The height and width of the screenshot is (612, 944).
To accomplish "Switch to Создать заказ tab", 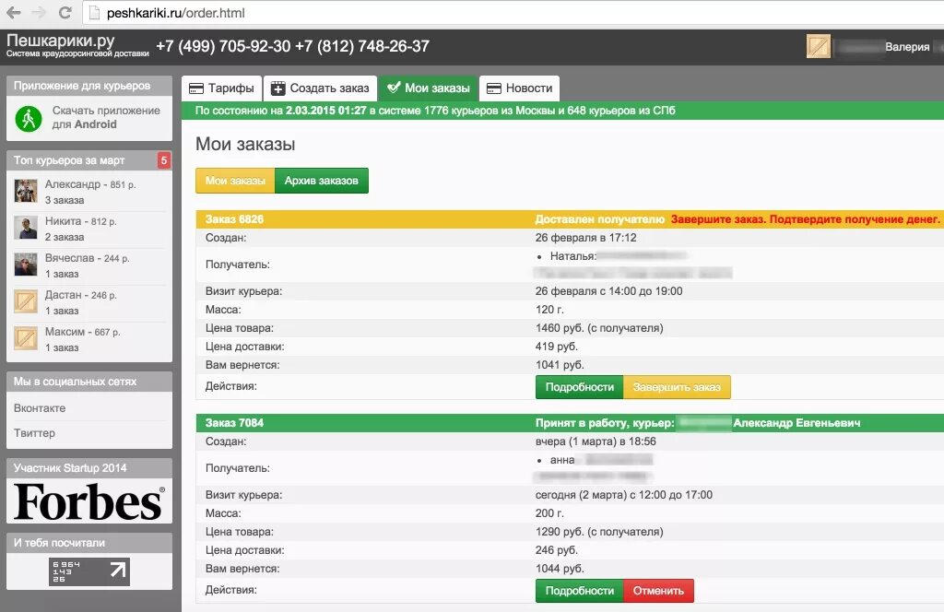I will click(320, 88).
